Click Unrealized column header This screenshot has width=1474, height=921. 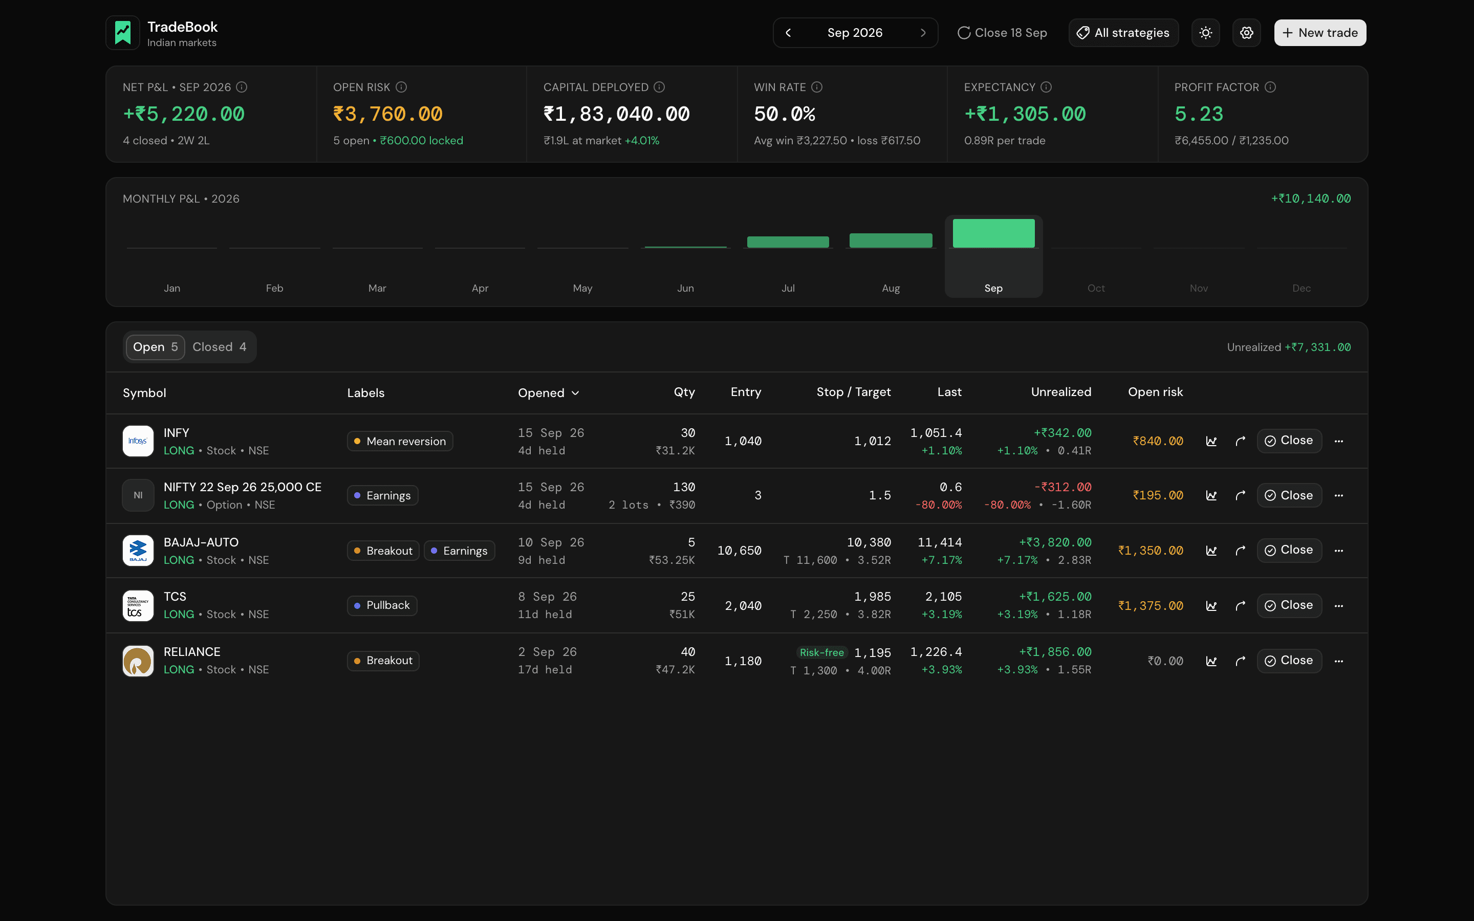pos(1061,392)
